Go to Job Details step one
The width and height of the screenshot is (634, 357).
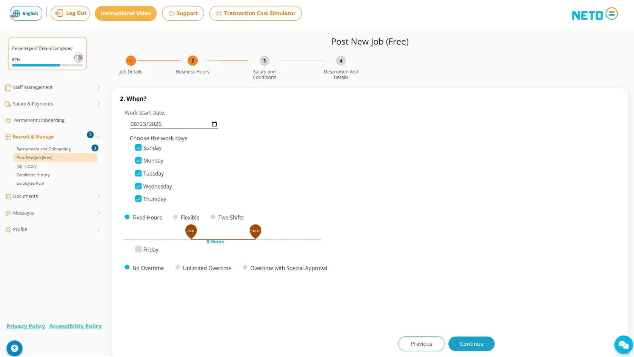tap(131, 60)
